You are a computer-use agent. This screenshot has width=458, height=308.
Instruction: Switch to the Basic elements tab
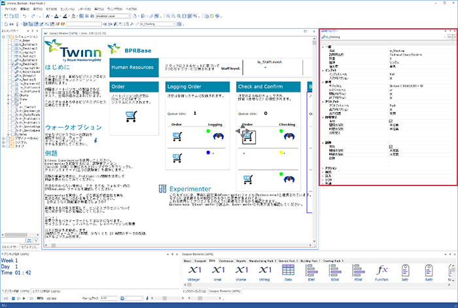pos(188,261)
